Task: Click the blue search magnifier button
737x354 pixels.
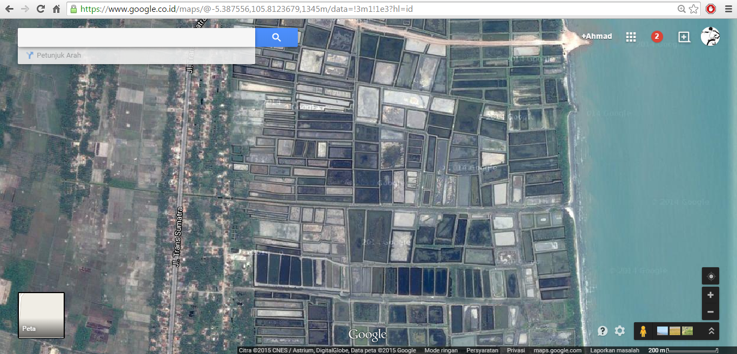Action: click(x=276, y=37)
